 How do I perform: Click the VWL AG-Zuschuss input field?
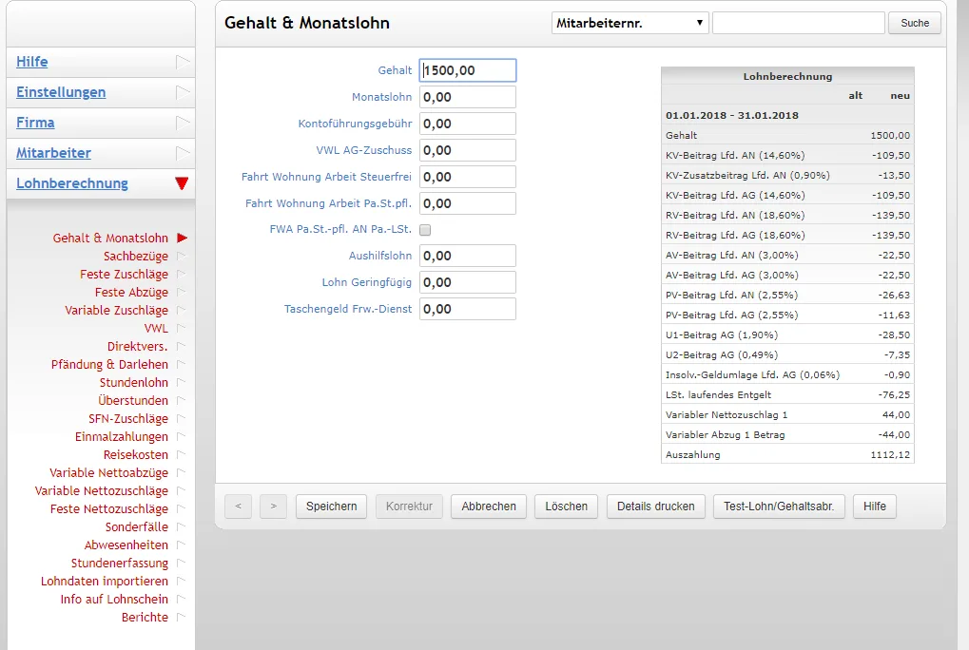pyautogui.click(x=468, y=150)
